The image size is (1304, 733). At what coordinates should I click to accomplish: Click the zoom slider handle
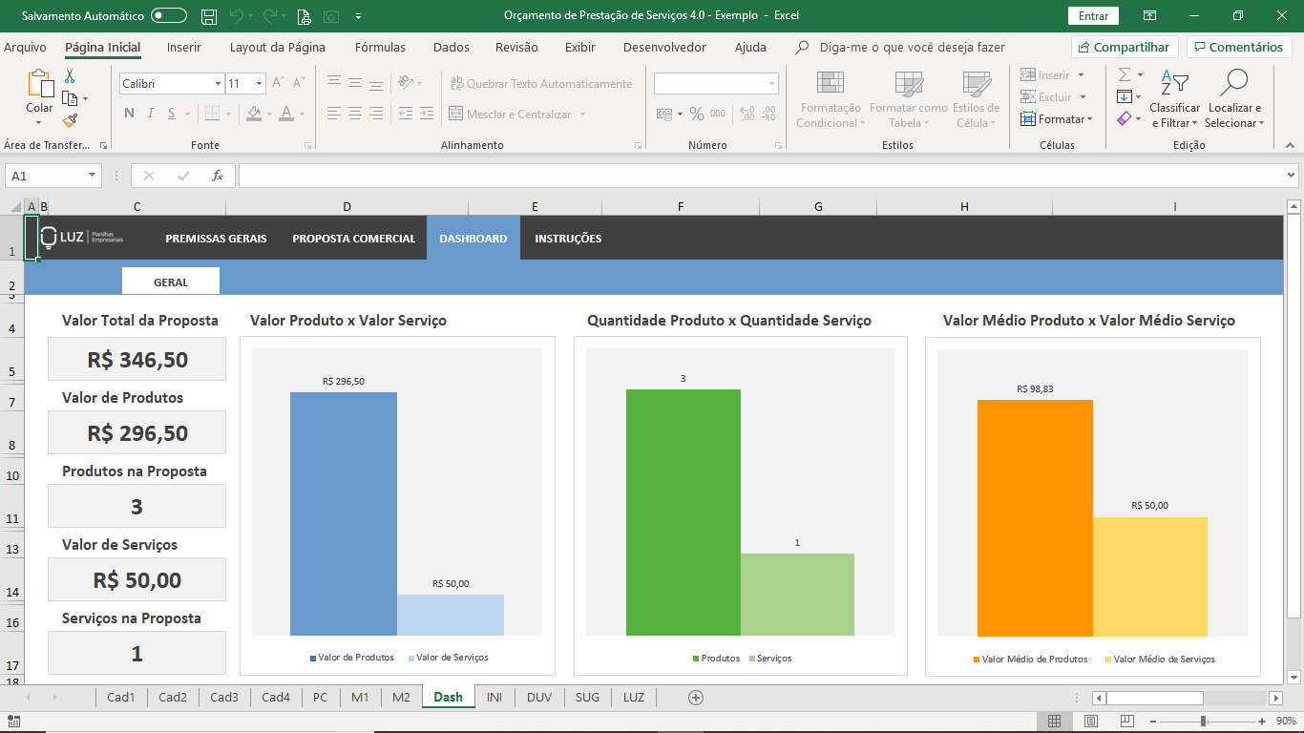click(x=1203, y=721)
